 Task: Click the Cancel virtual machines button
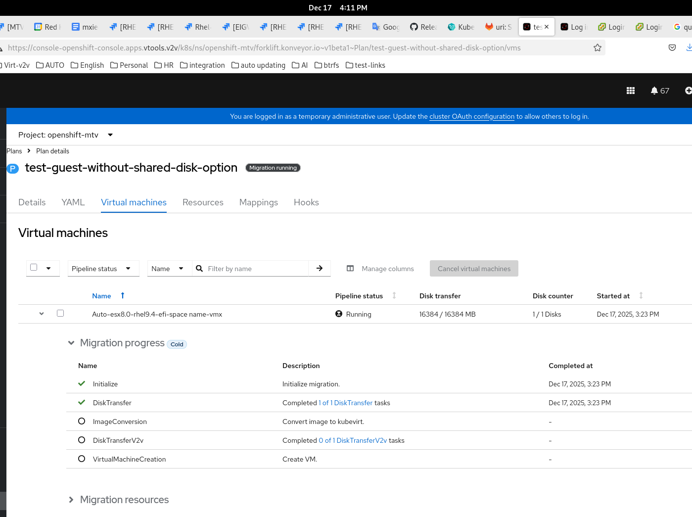click(x=474, y=269)
